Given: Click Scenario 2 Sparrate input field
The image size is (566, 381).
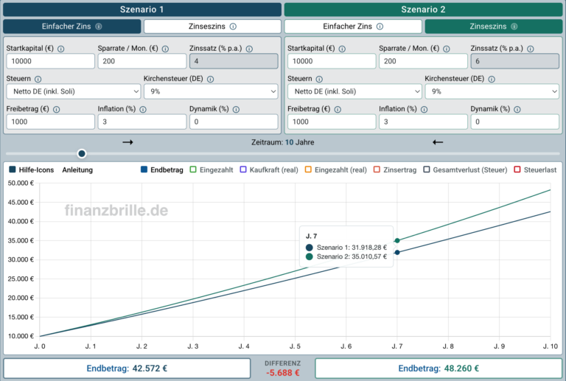Looking at the screenshot, I should point(424,61).
